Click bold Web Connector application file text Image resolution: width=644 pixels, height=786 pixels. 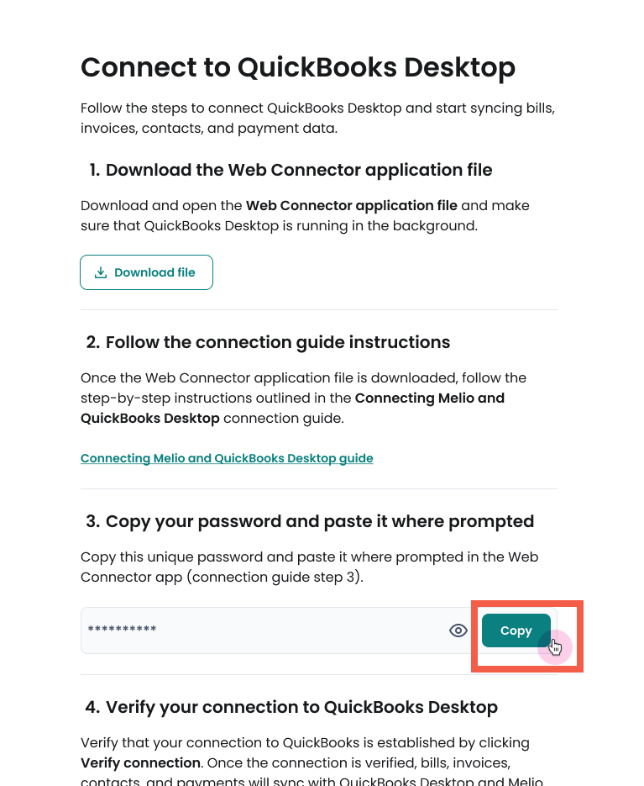click(352, 205)
